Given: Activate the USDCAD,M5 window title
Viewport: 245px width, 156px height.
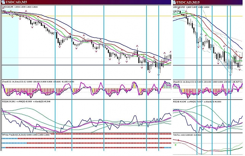Looking at the screenshot, I should point(16,2).
